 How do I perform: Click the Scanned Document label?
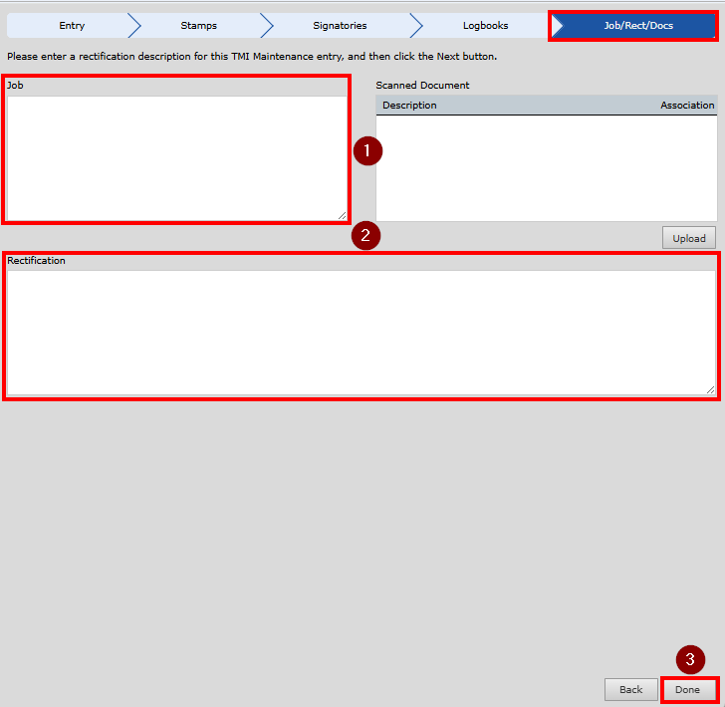[x=422, y=86]
